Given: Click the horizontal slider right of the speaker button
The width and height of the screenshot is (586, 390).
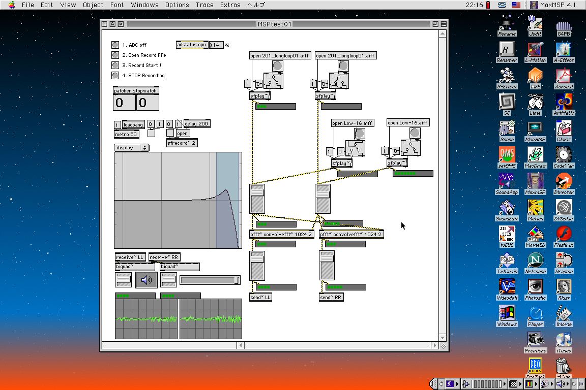Looking at the screenshot, I should 210,280.
